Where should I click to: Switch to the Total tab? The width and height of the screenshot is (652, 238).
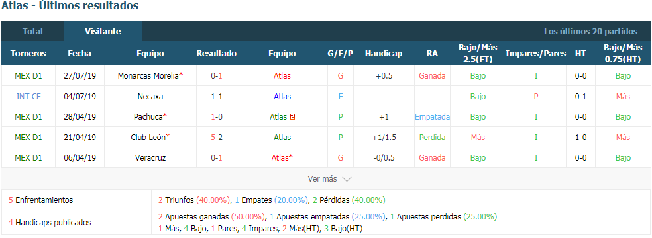(x=33, y=32)
